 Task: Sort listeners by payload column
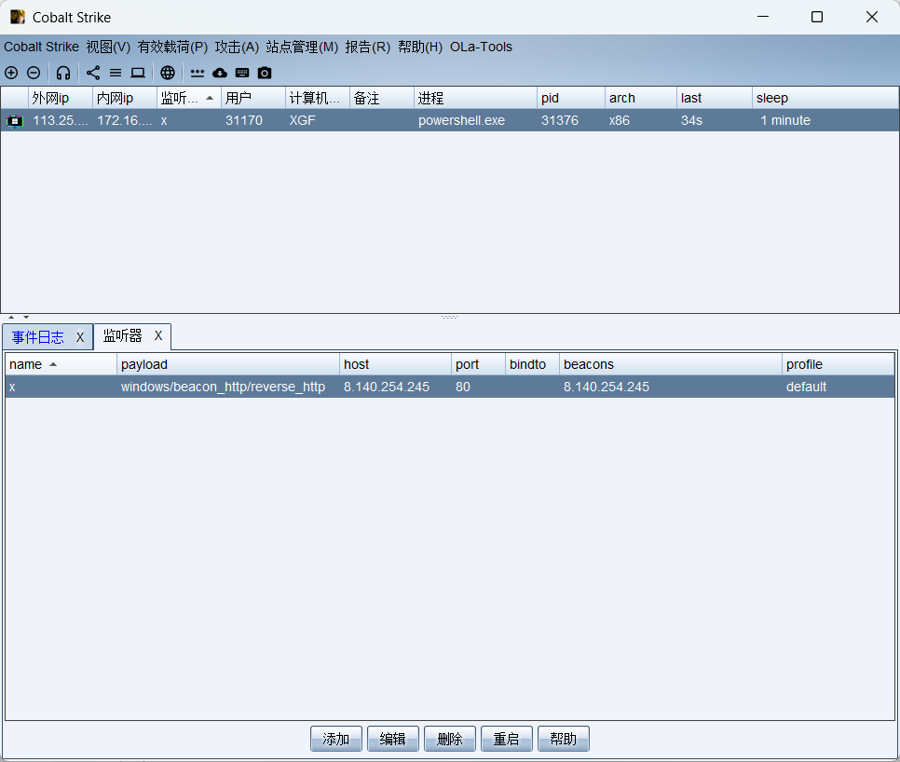(x=228, y=364)
